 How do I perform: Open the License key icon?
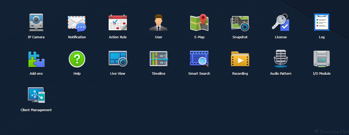click(280, 22)
